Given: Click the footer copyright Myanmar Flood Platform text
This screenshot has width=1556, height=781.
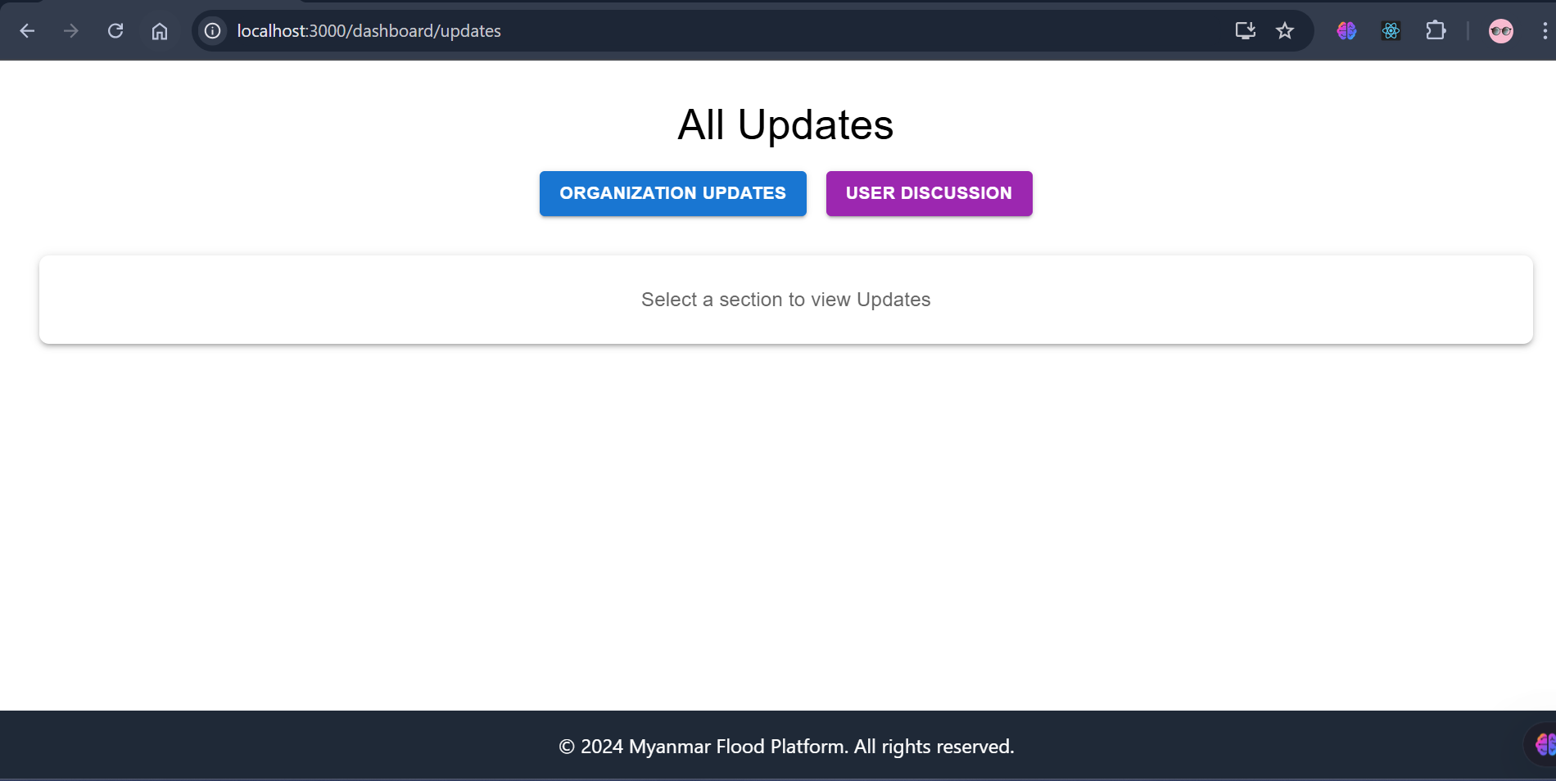Looking at the screenshot, I should point(786,747).
